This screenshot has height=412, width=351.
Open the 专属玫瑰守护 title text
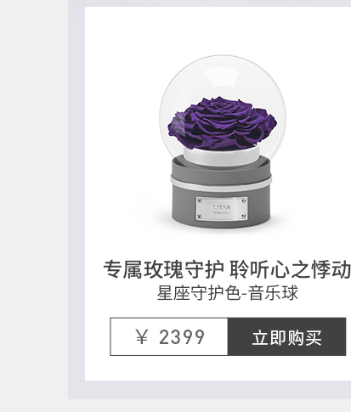pyautogui.click(x=164, y=269)
